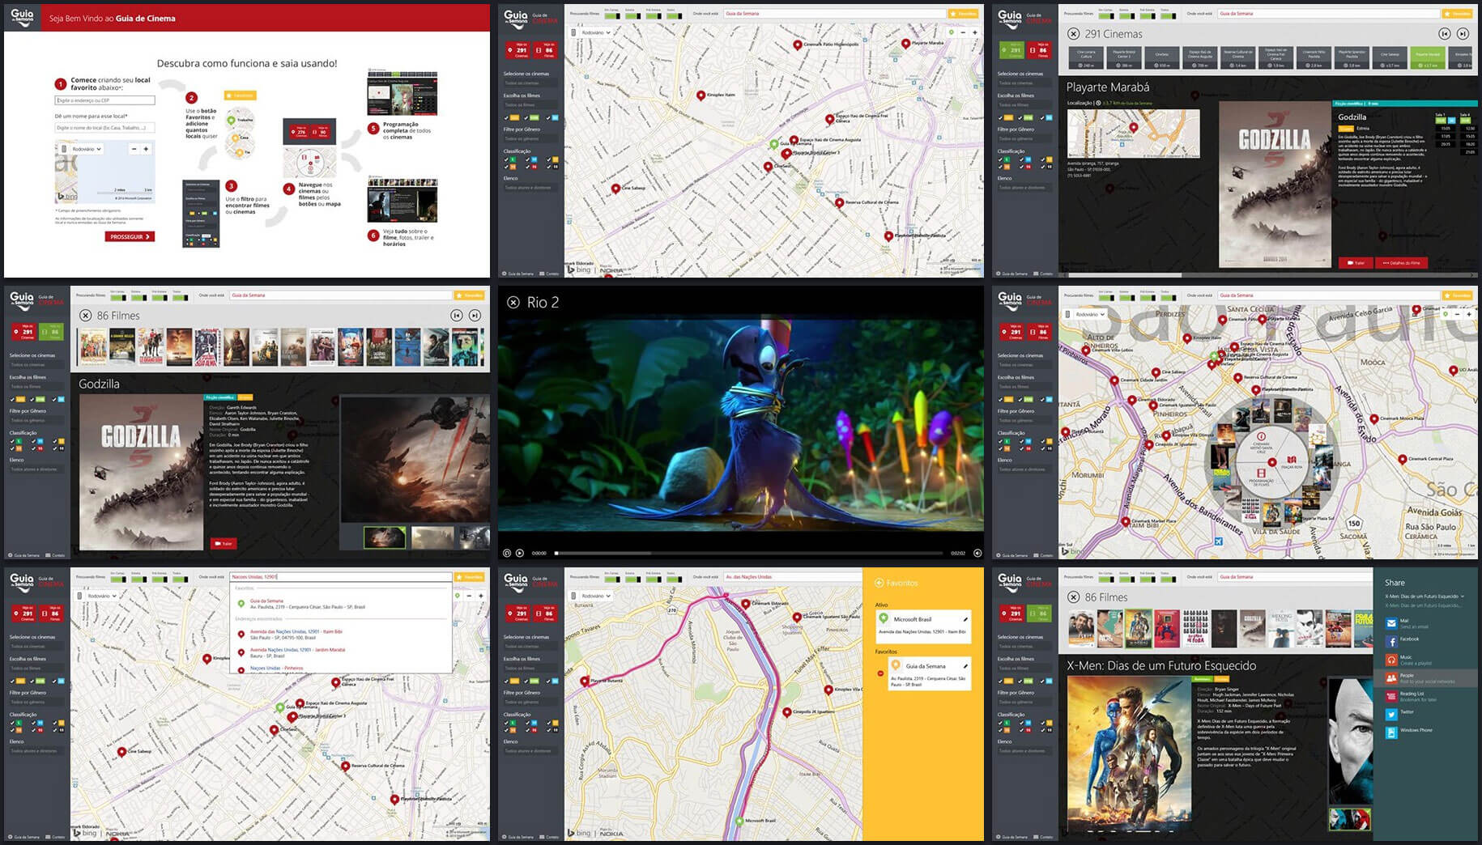The width and height of the screenshot is (1482, 845).
Task: Click the address or CEP field on welcome screen
Action: 104,100
